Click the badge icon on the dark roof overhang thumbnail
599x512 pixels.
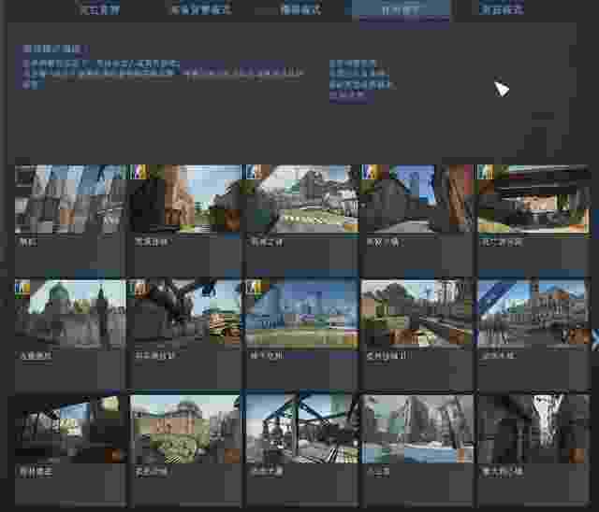485,172
